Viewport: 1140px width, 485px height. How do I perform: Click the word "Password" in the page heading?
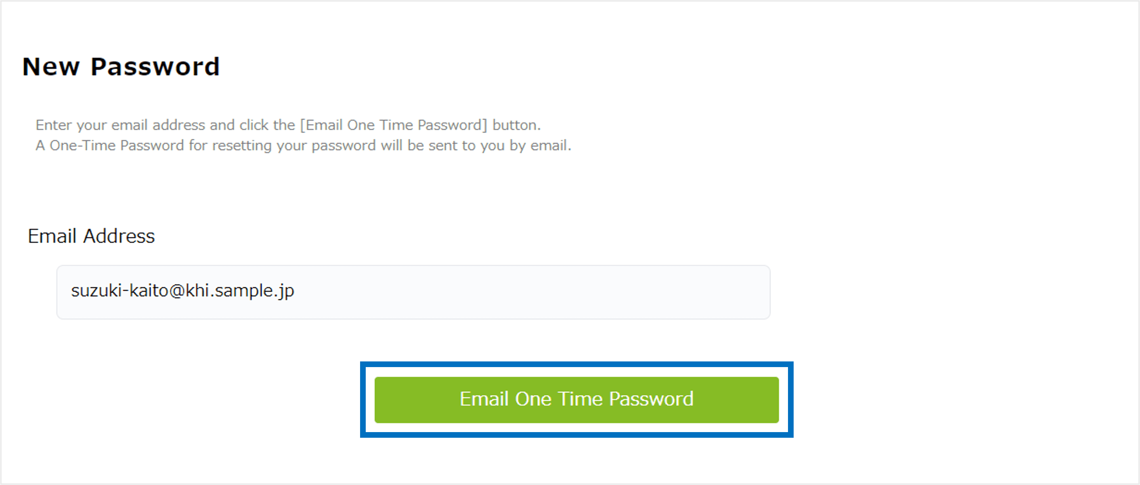coord(155,67)
